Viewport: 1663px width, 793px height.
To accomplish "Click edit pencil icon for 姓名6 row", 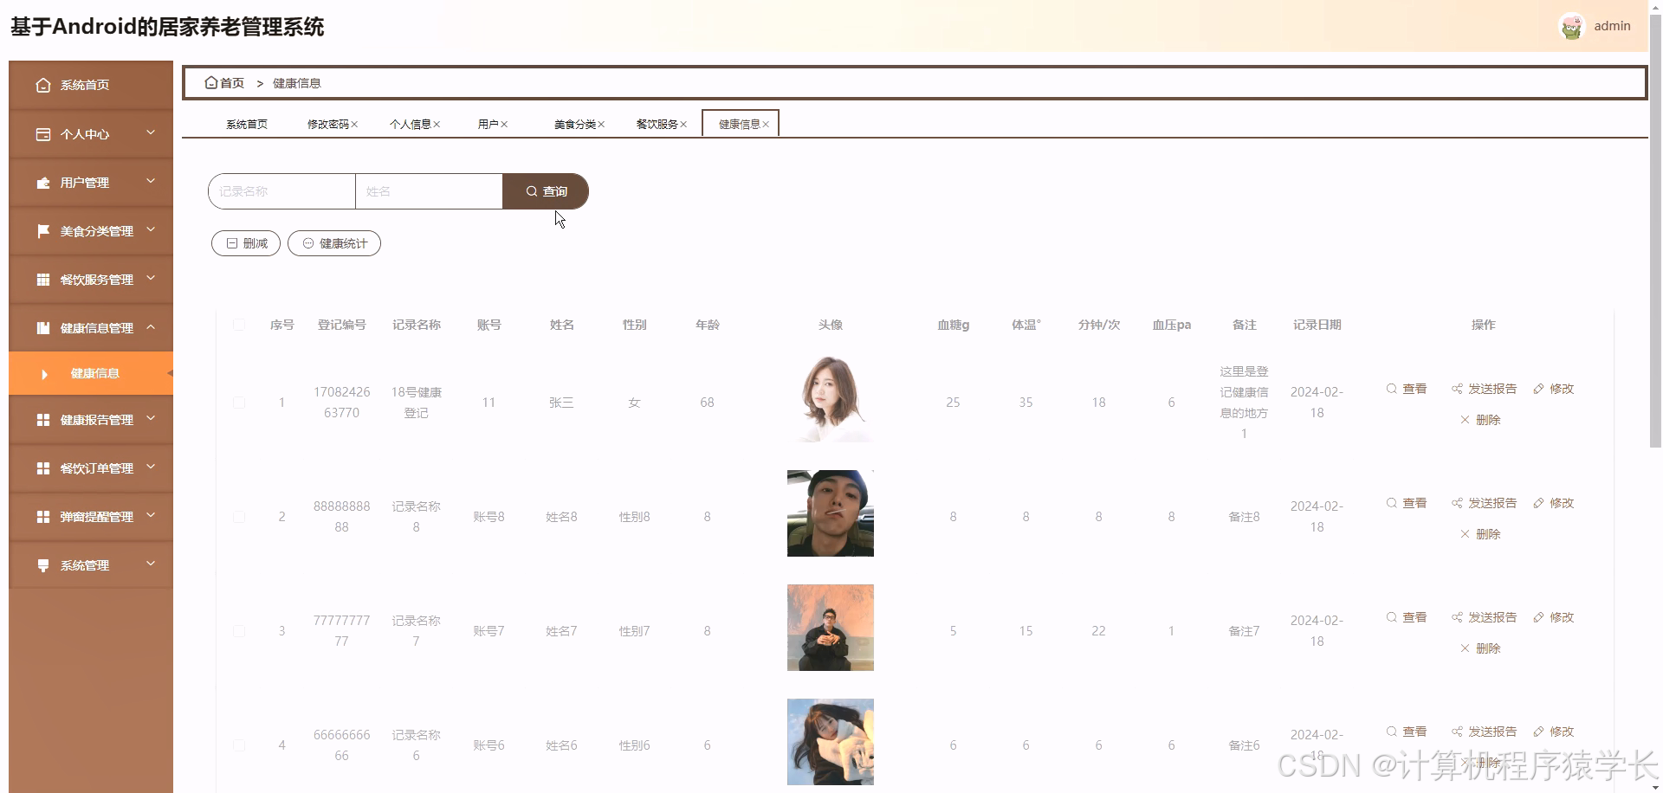I will coord(1538,732).
